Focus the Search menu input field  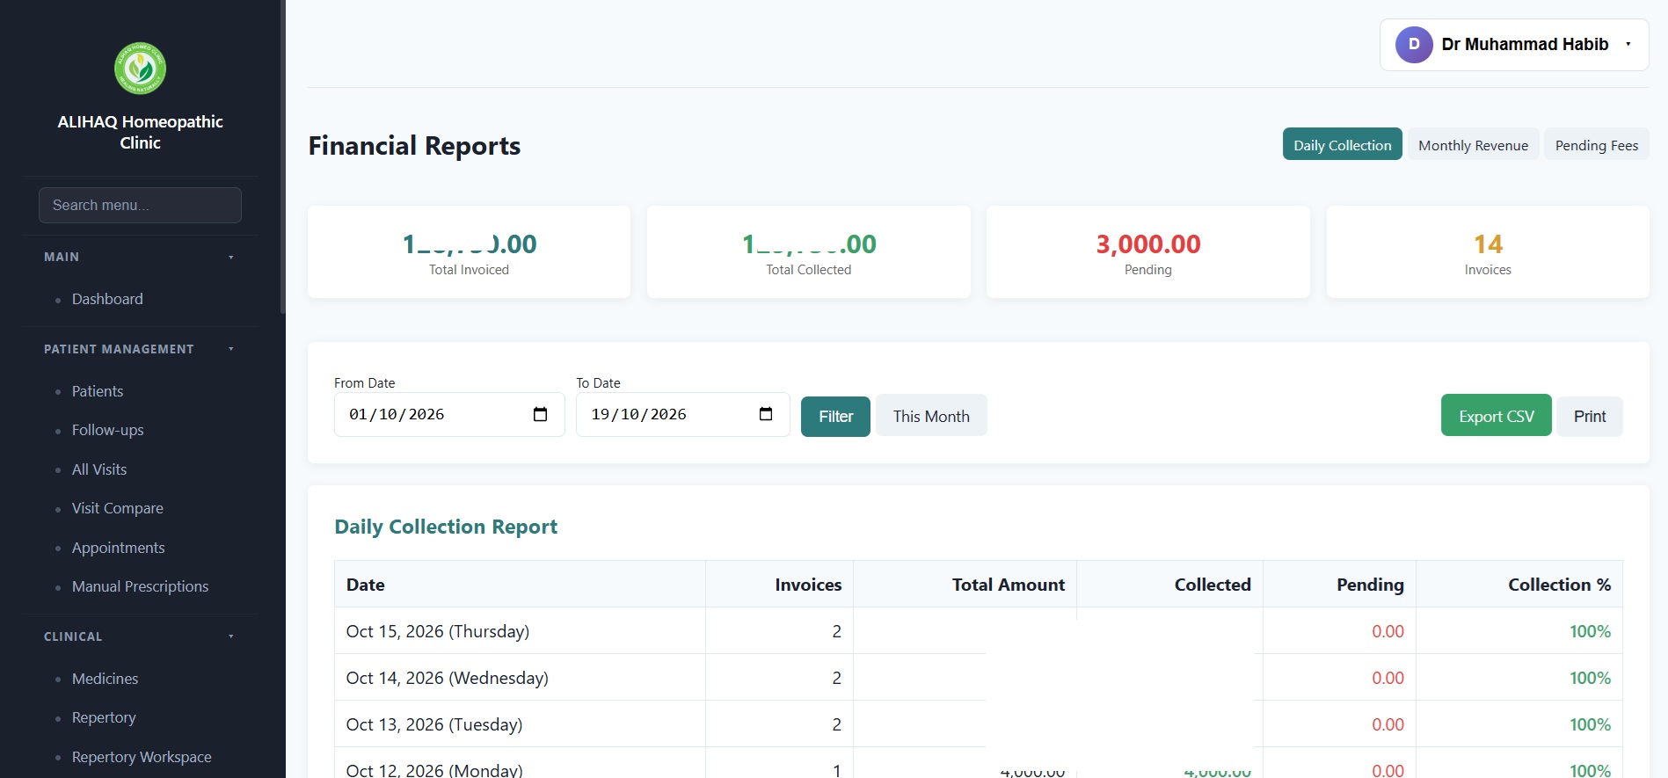(x=140, y=205)
